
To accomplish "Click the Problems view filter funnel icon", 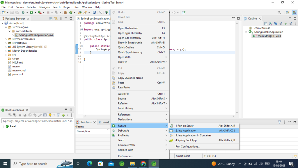I will point(280,122).
